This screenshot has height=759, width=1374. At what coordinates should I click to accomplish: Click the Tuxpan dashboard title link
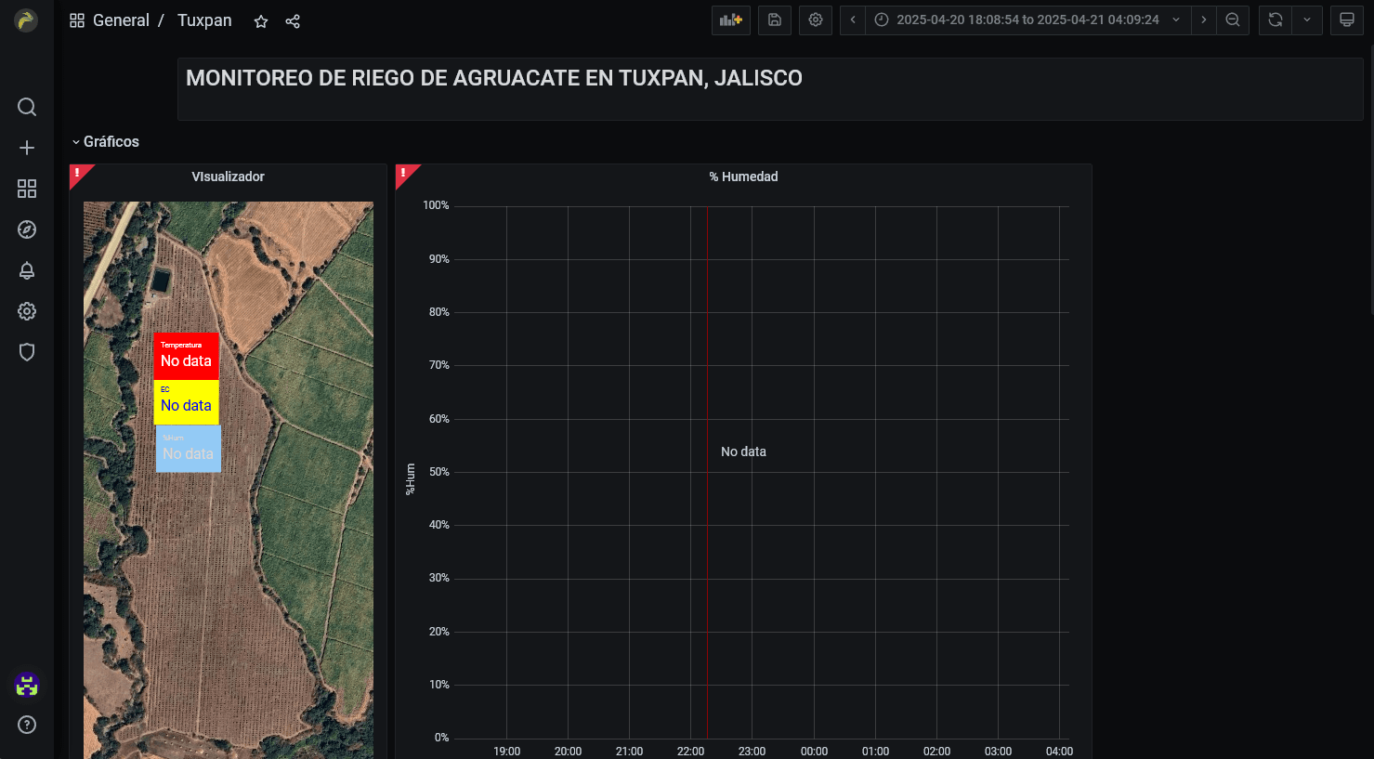204,20
